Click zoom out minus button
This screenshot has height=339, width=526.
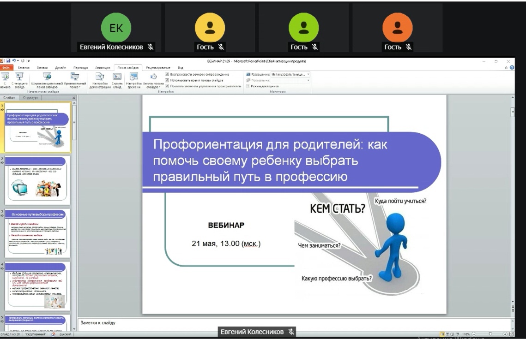click(x=474, y=334)
